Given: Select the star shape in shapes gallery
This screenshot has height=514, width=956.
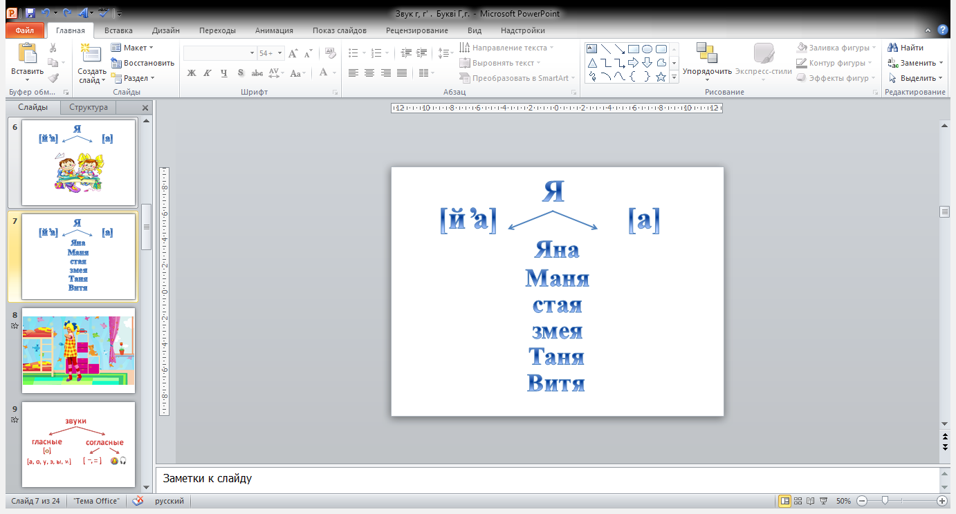Looking at the screenshot, I should [661, 77].
